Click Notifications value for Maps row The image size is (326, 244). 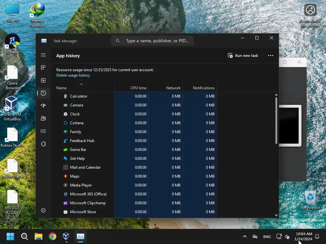coord(210,176)
